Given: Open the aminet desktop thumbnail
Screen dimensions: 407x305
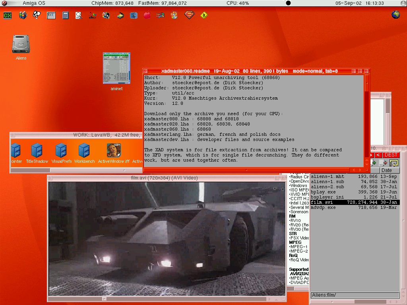Looking at the screenshot, I should pyautogui.click(x=116, y=68).
